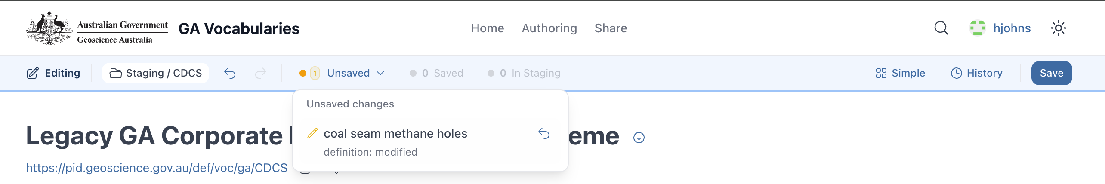Open the Share menu item
This screenshot has width=1105, height=184.
point(611,28)
